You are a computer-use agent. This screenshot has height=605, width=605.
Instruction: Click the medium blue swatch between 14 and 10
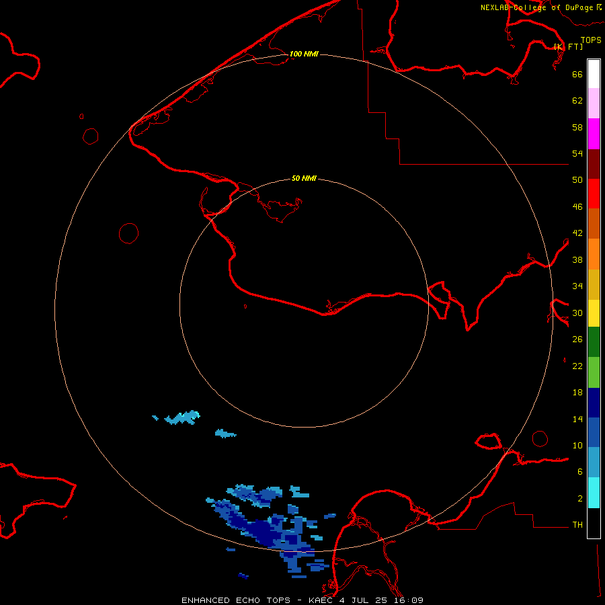594,432
